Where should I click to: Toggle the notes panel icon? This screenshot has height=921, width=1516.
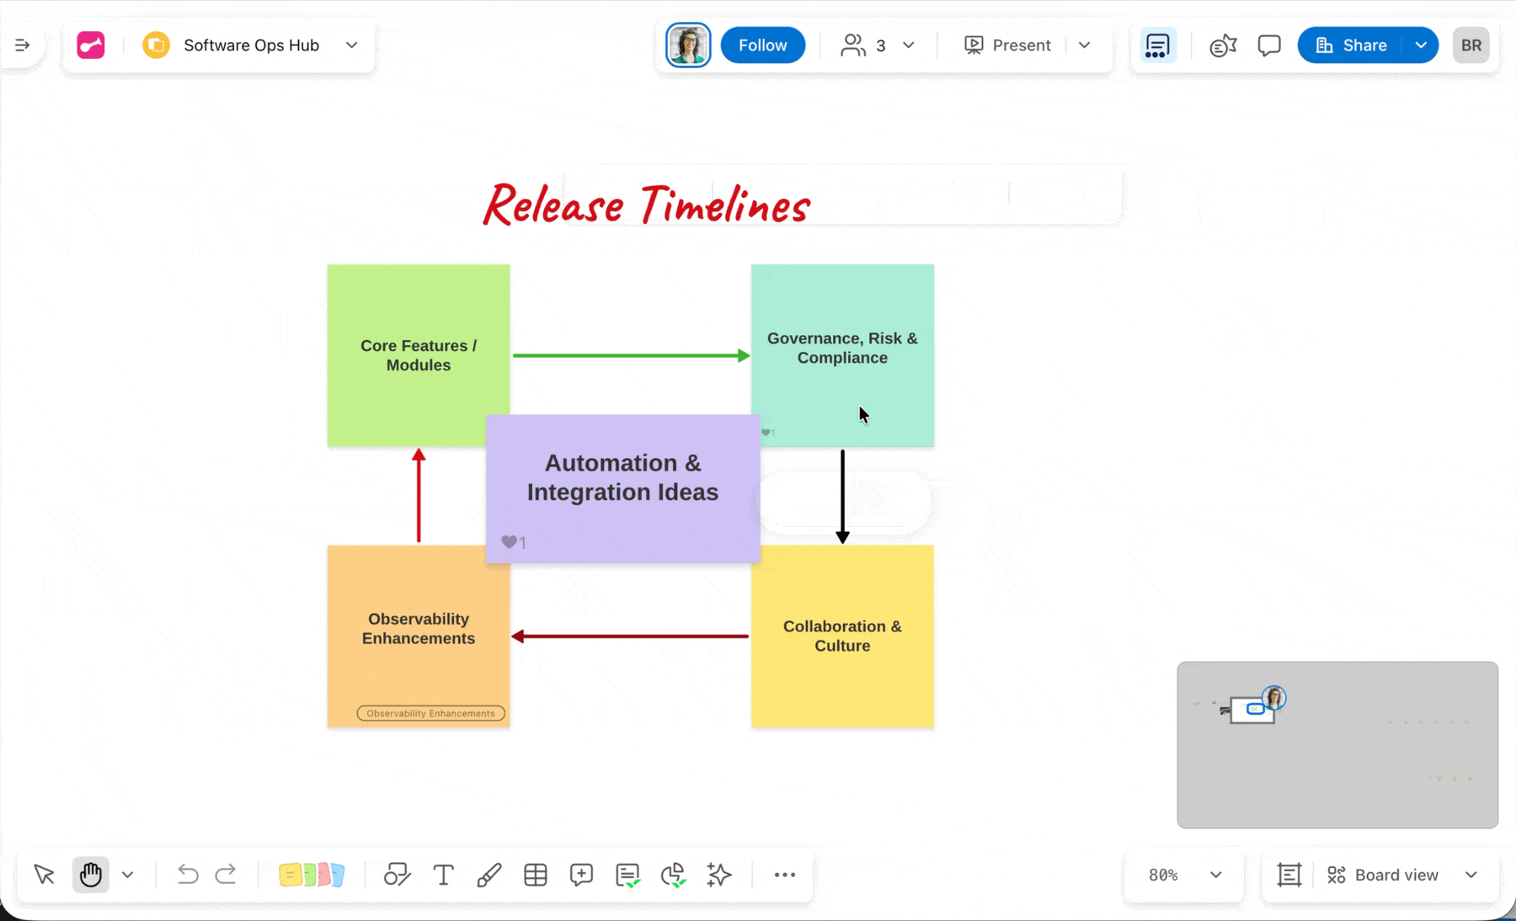1158,45
